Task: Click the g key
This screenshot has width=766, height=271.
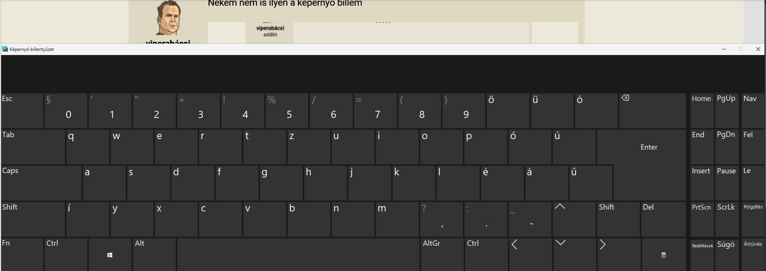Action: pos(281,183)
